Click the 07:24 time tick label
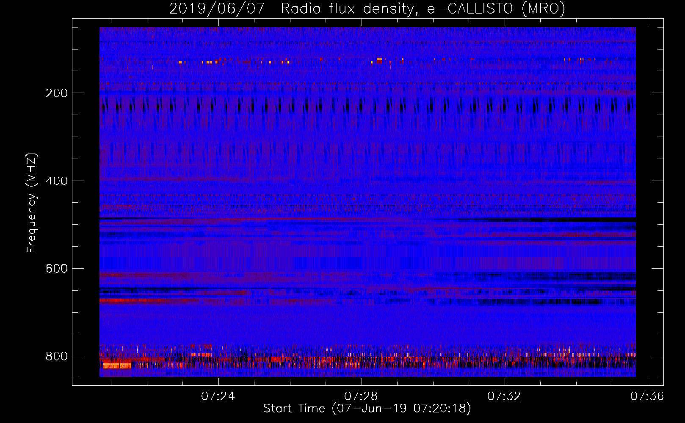 pos(218,396)
